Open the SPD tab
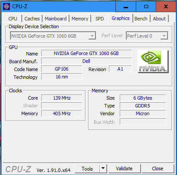Viewport: 177px width, 175px height. [100, 19]
